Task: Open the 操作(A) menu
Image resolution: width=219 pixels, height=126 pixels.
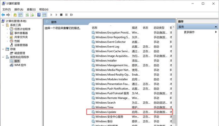Action: click(x=19, y=9)
